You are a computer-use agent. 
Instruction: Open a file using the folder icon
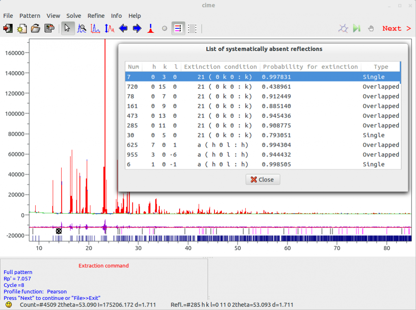[x=36, y=28]
